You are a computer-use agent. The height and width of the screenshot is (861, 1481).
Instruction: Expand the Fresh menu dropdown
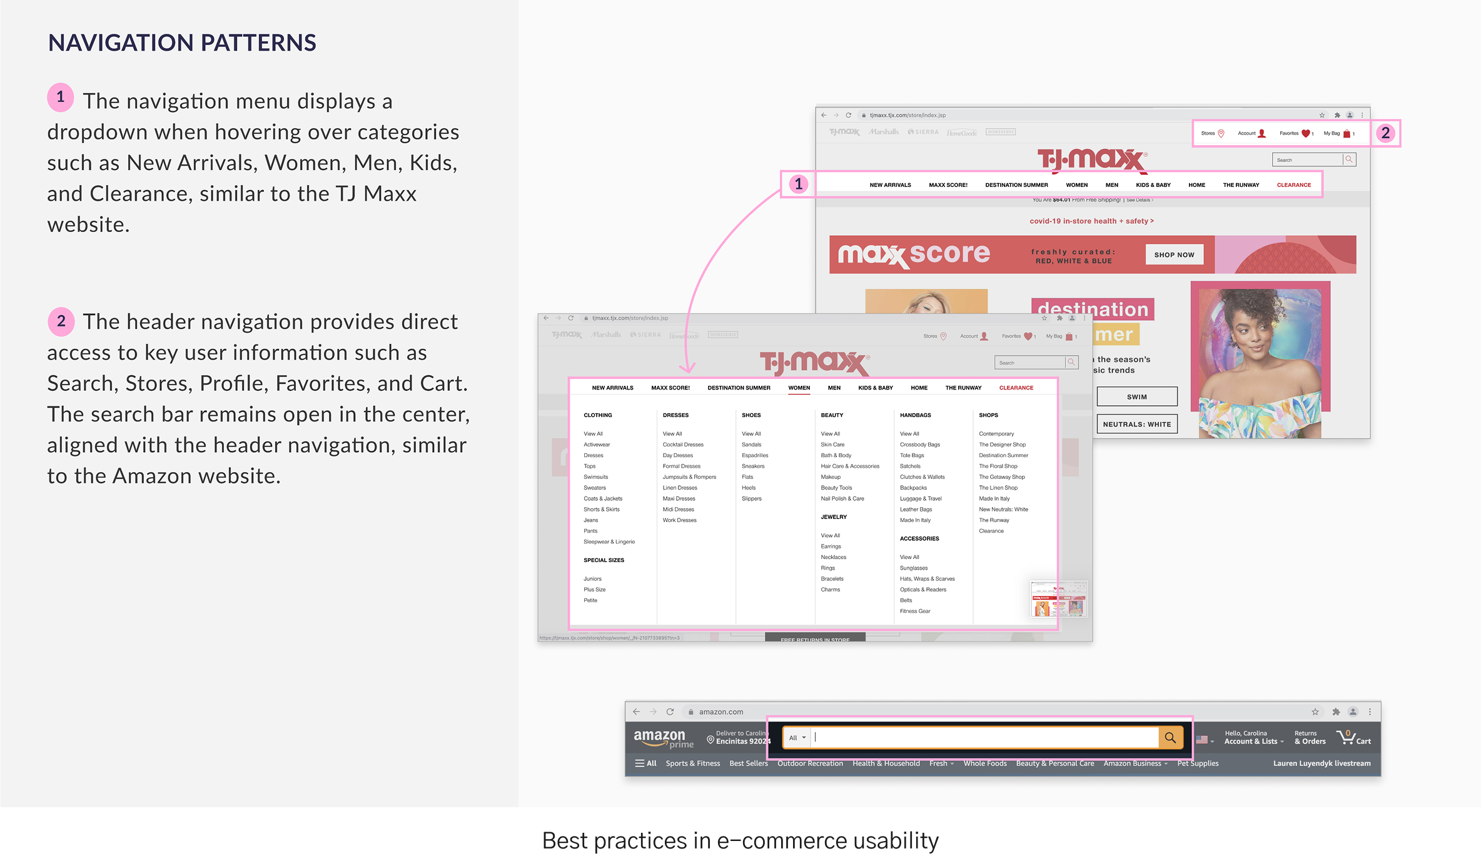[x=941, y=763]
